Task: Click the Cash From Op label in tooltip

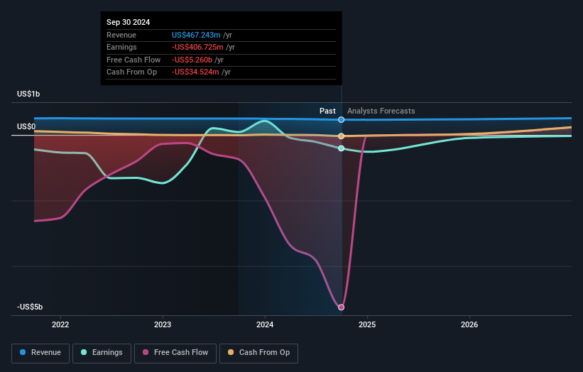Action: [131, 72]
